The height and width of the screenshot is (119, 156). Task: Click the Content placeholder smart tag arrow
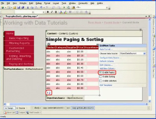(140, 30)
